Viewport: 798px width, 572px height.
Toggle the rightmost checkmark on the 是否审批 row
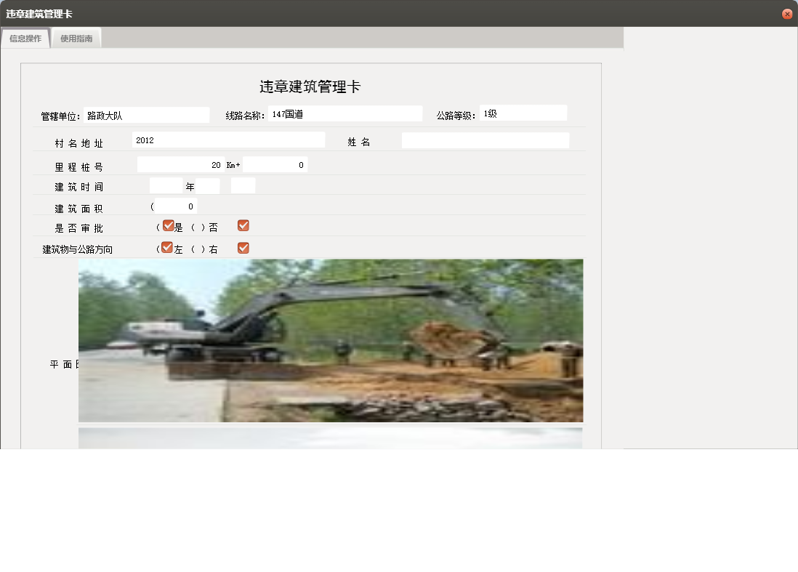[243, 225]
